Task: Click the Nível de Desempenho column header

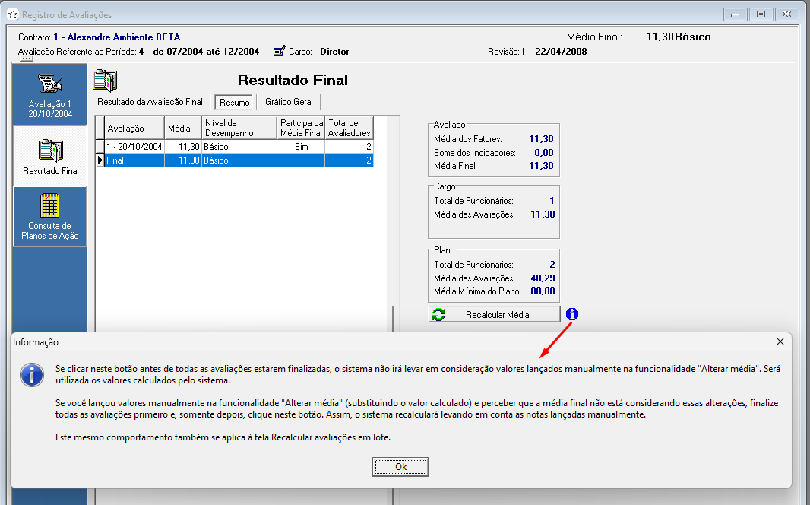Action: (x=238, y=128)
